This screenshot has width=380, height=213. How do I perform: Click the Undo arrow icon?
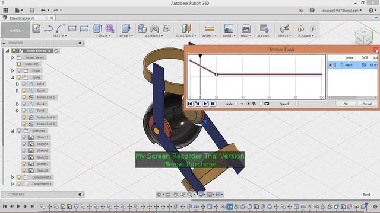43,11
